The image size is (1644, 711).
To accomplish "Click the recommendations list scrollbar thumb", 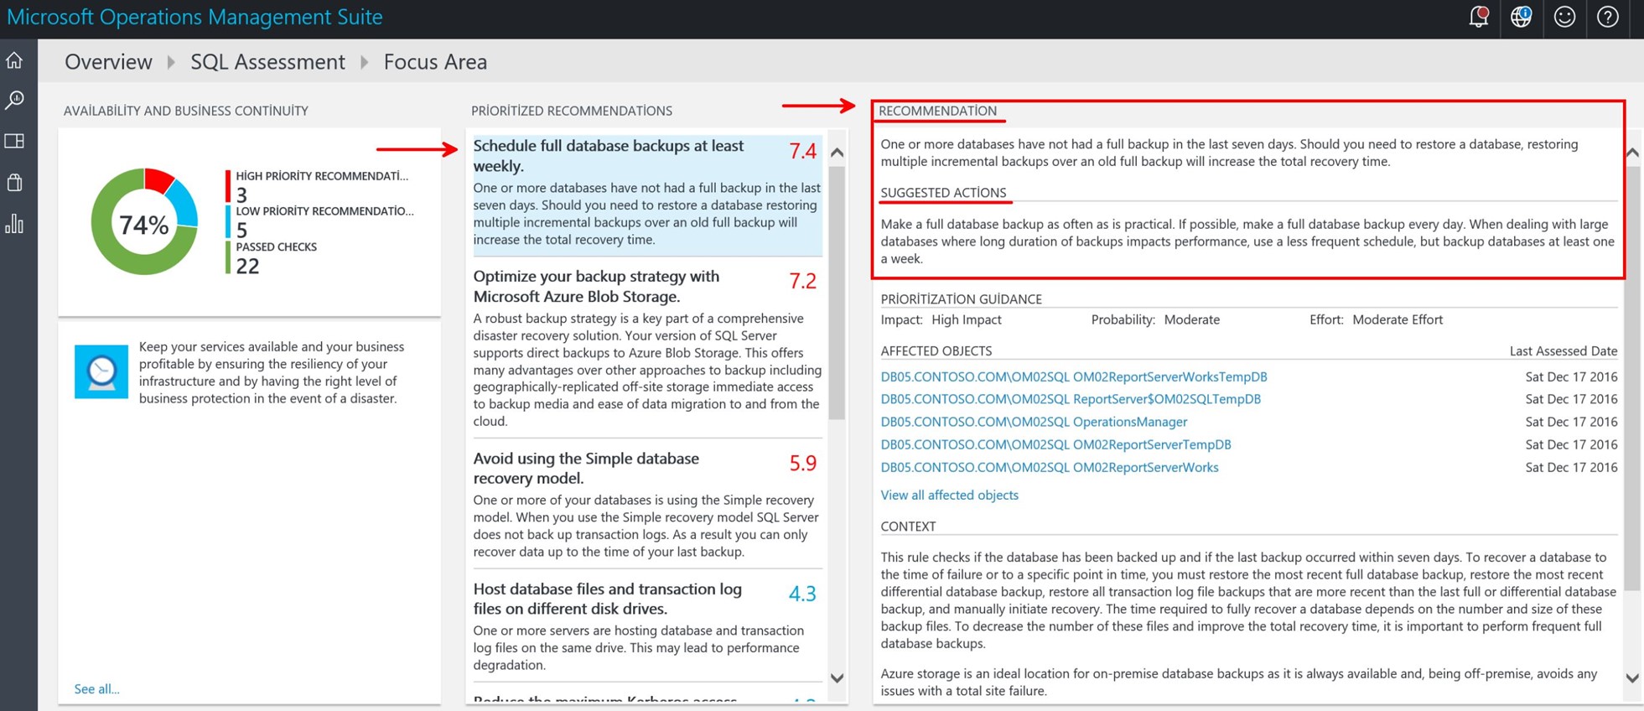I will pos(837,293).
